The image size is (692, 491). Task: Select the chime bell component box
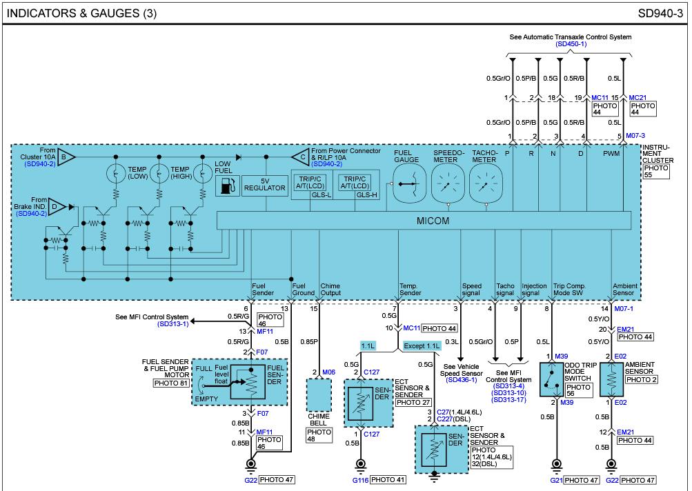(x=319, y=395)
